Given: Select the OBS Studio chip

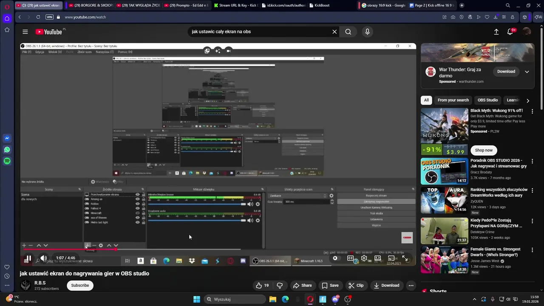Looking at the screenshot, I should (x=487, y=100).
